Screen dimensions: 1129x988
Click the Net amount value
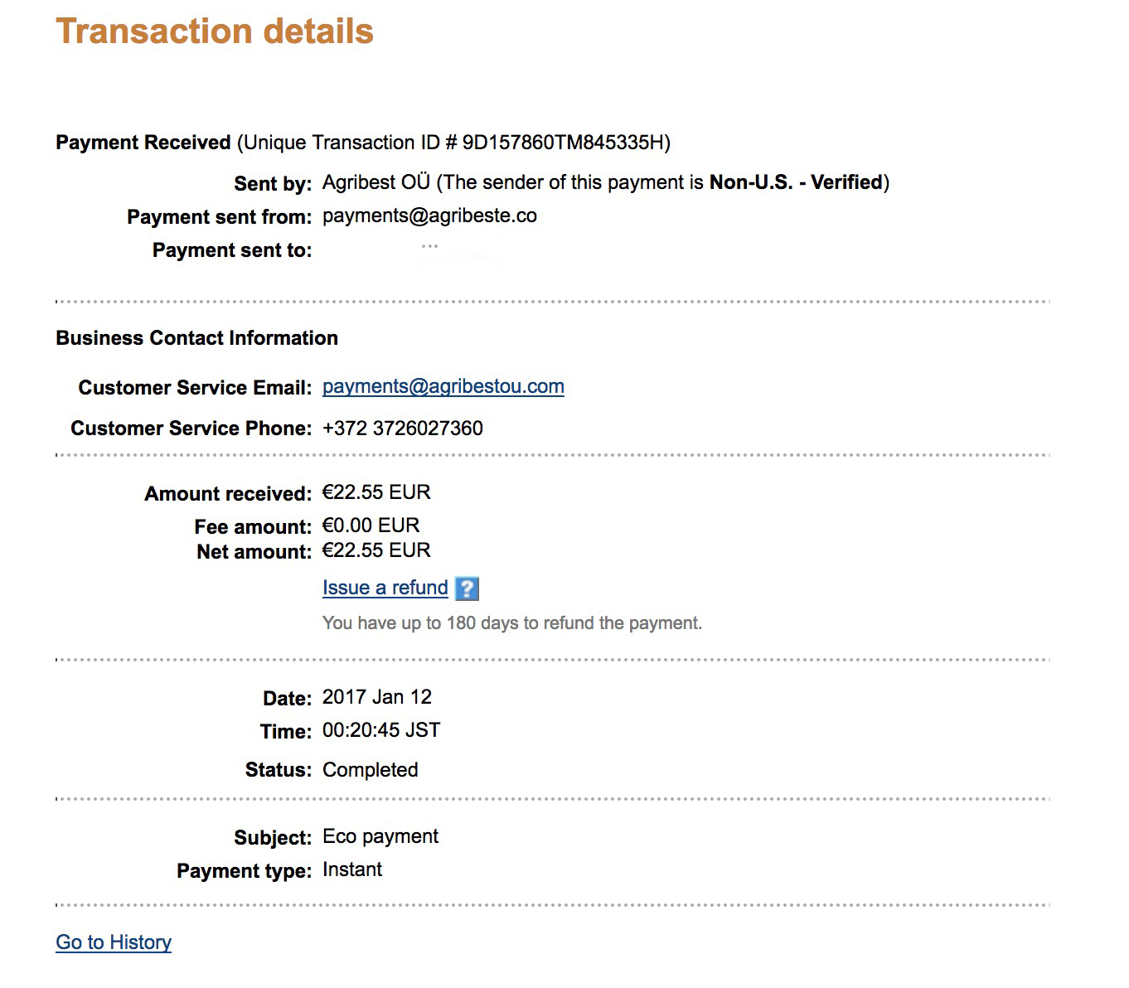point(376,550)
